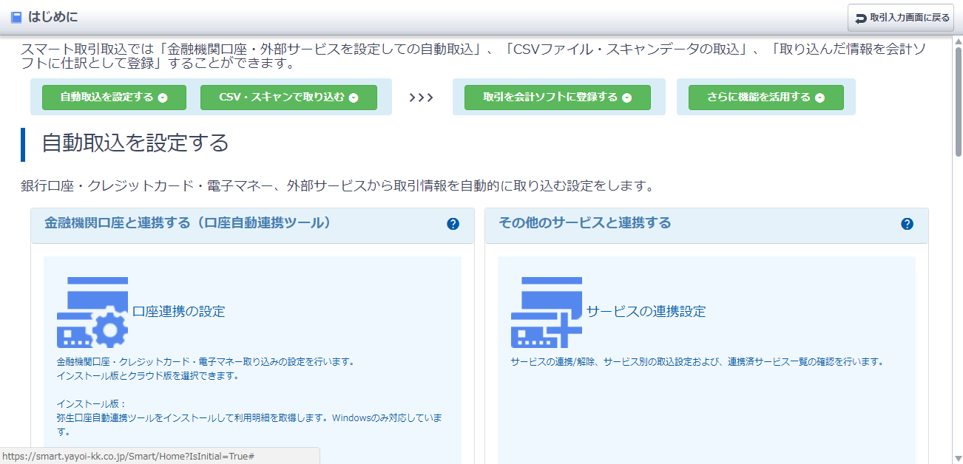Viewport: 963px width, 464px height.
Task: Click the 自動取込を設定する section heading
Action: [135, 143]
